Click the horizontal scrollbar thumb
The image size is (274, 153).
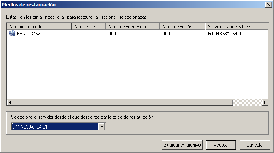pyautogui.click(x=123, y=102)
